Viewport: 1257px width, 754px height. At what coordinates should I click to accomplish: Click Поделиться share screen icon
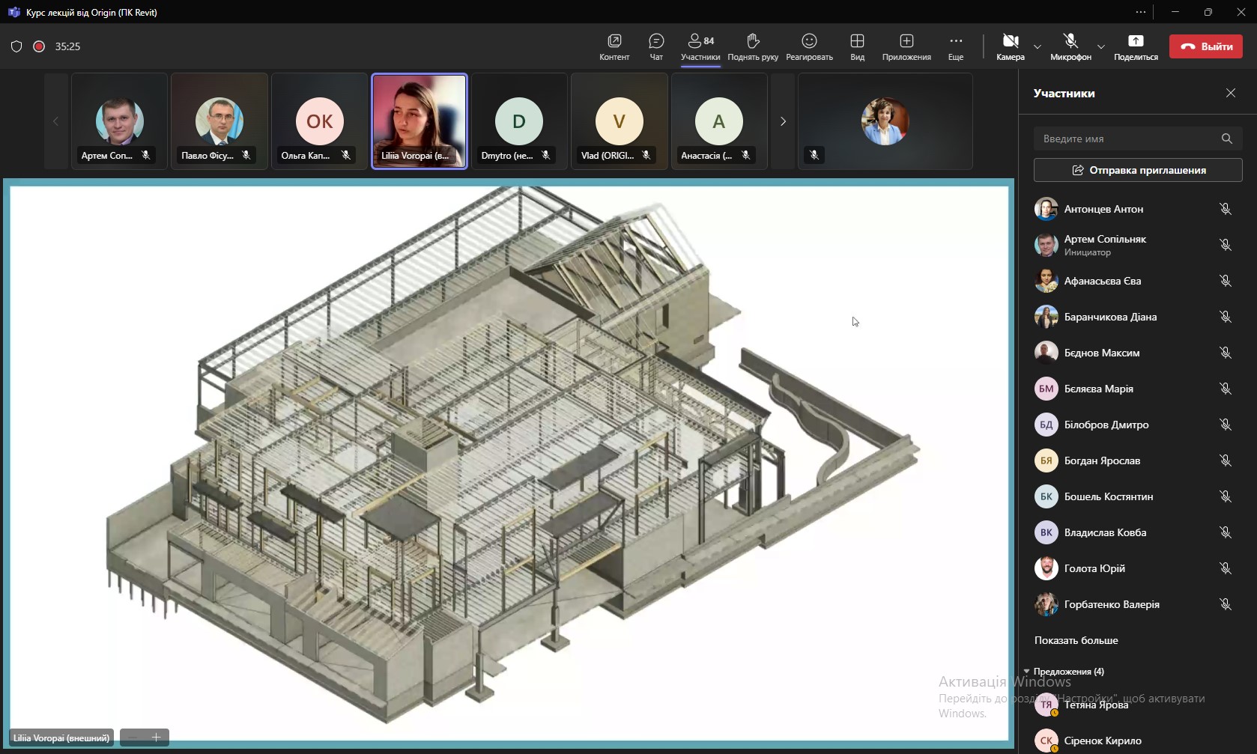pos(1136,41)
